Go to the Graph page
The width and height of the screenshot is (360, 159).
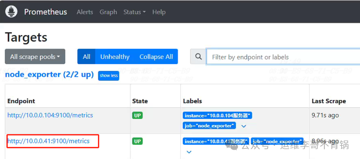coord(108,12)
